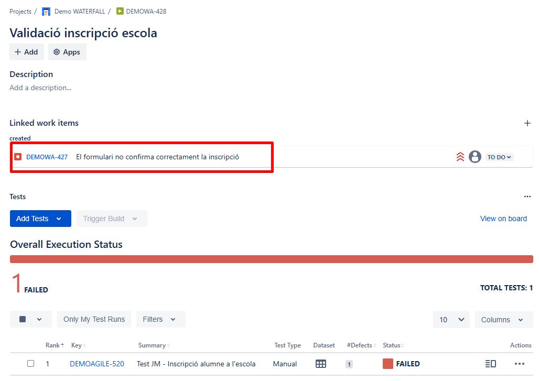Sort the table by Key column

[x=78, y=345]
